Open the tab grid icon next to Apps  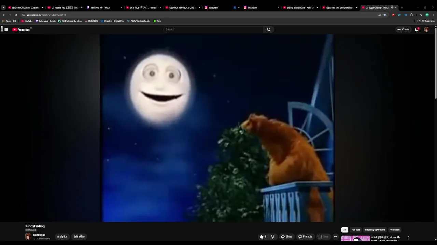point(14,21)
